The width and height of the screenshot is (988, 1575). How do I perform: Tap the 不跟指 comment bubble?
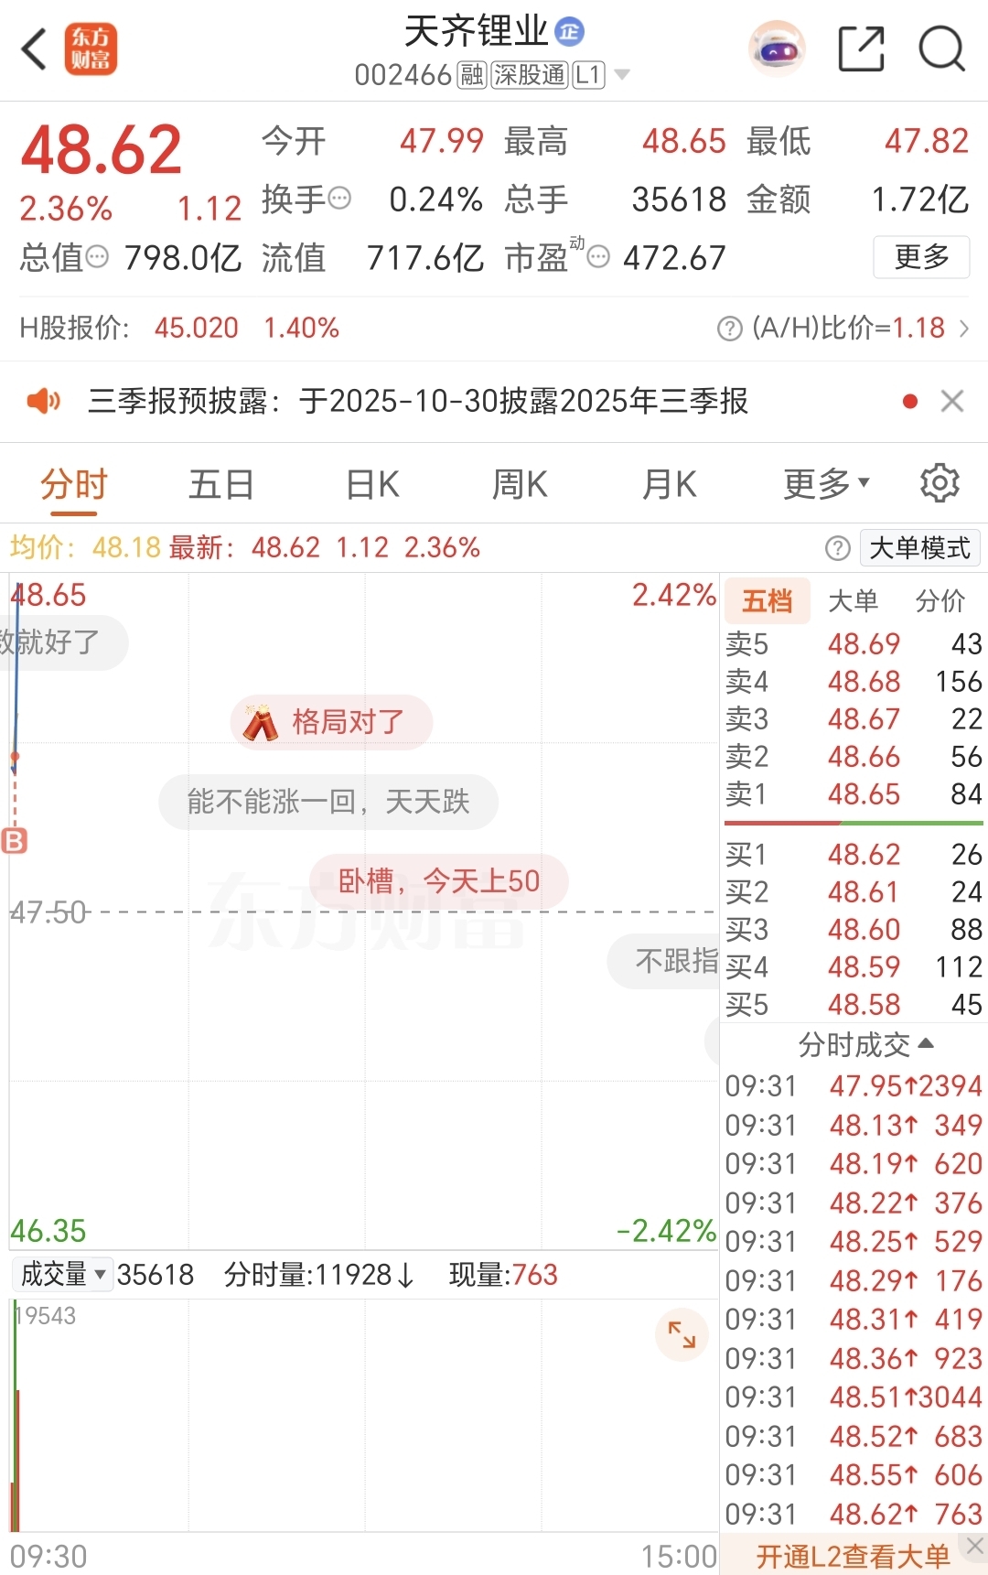pos(664,961)
